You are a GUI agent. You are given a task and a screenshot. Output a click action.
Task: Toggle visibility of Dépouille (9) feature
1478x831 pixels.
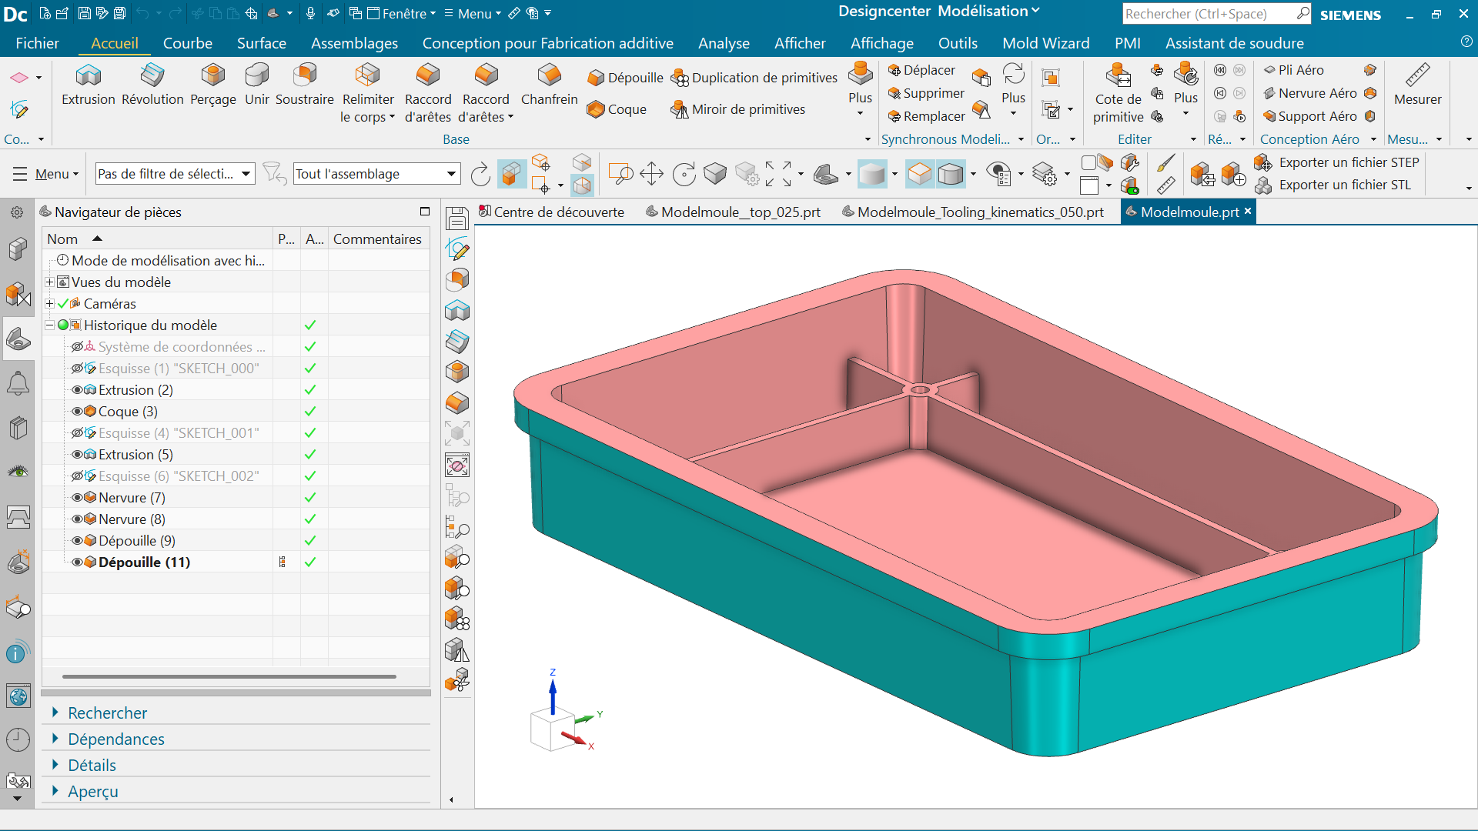[77, 541]
